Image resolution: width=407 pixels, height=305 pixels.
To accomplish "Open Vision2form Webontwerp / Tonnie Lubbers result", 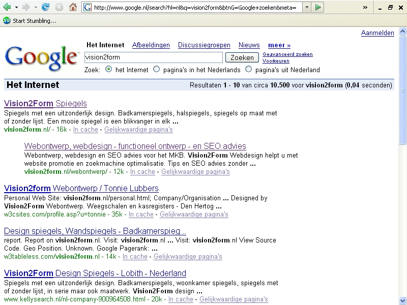I will (81, 188).
